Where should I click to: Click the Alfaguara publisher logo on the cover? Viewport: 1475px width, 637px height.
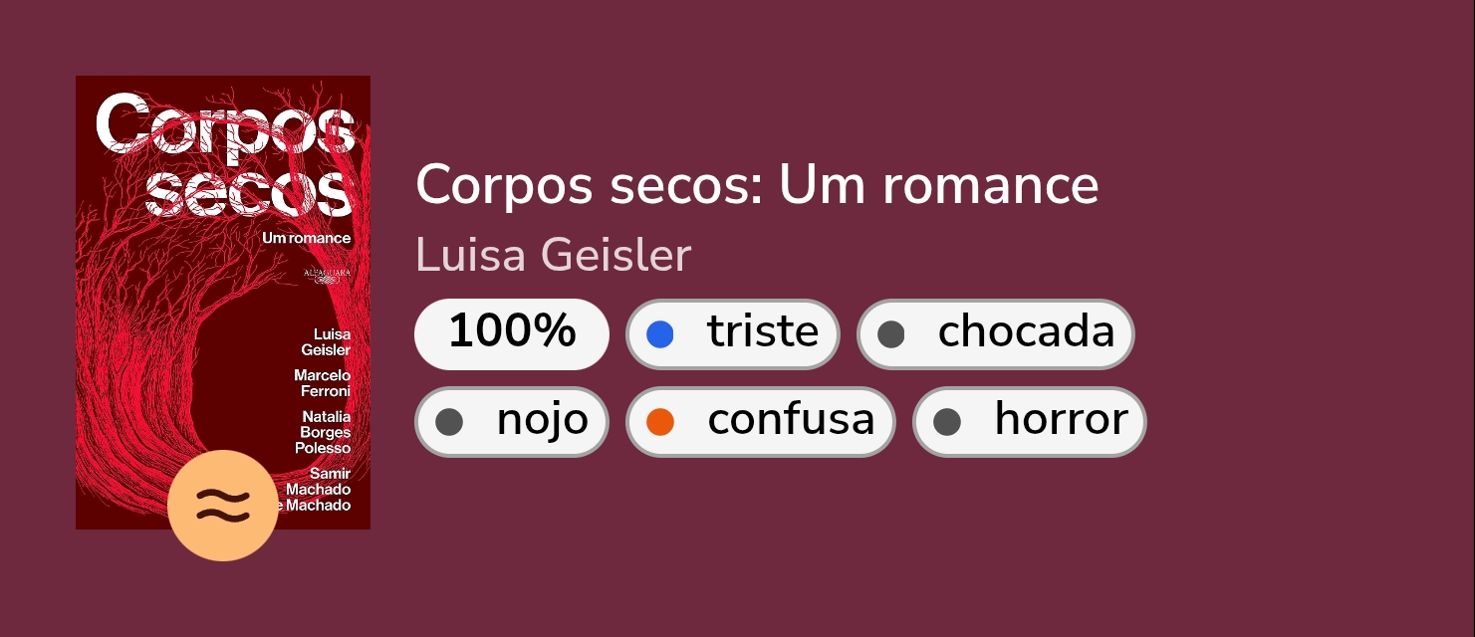tap(327, 275)
